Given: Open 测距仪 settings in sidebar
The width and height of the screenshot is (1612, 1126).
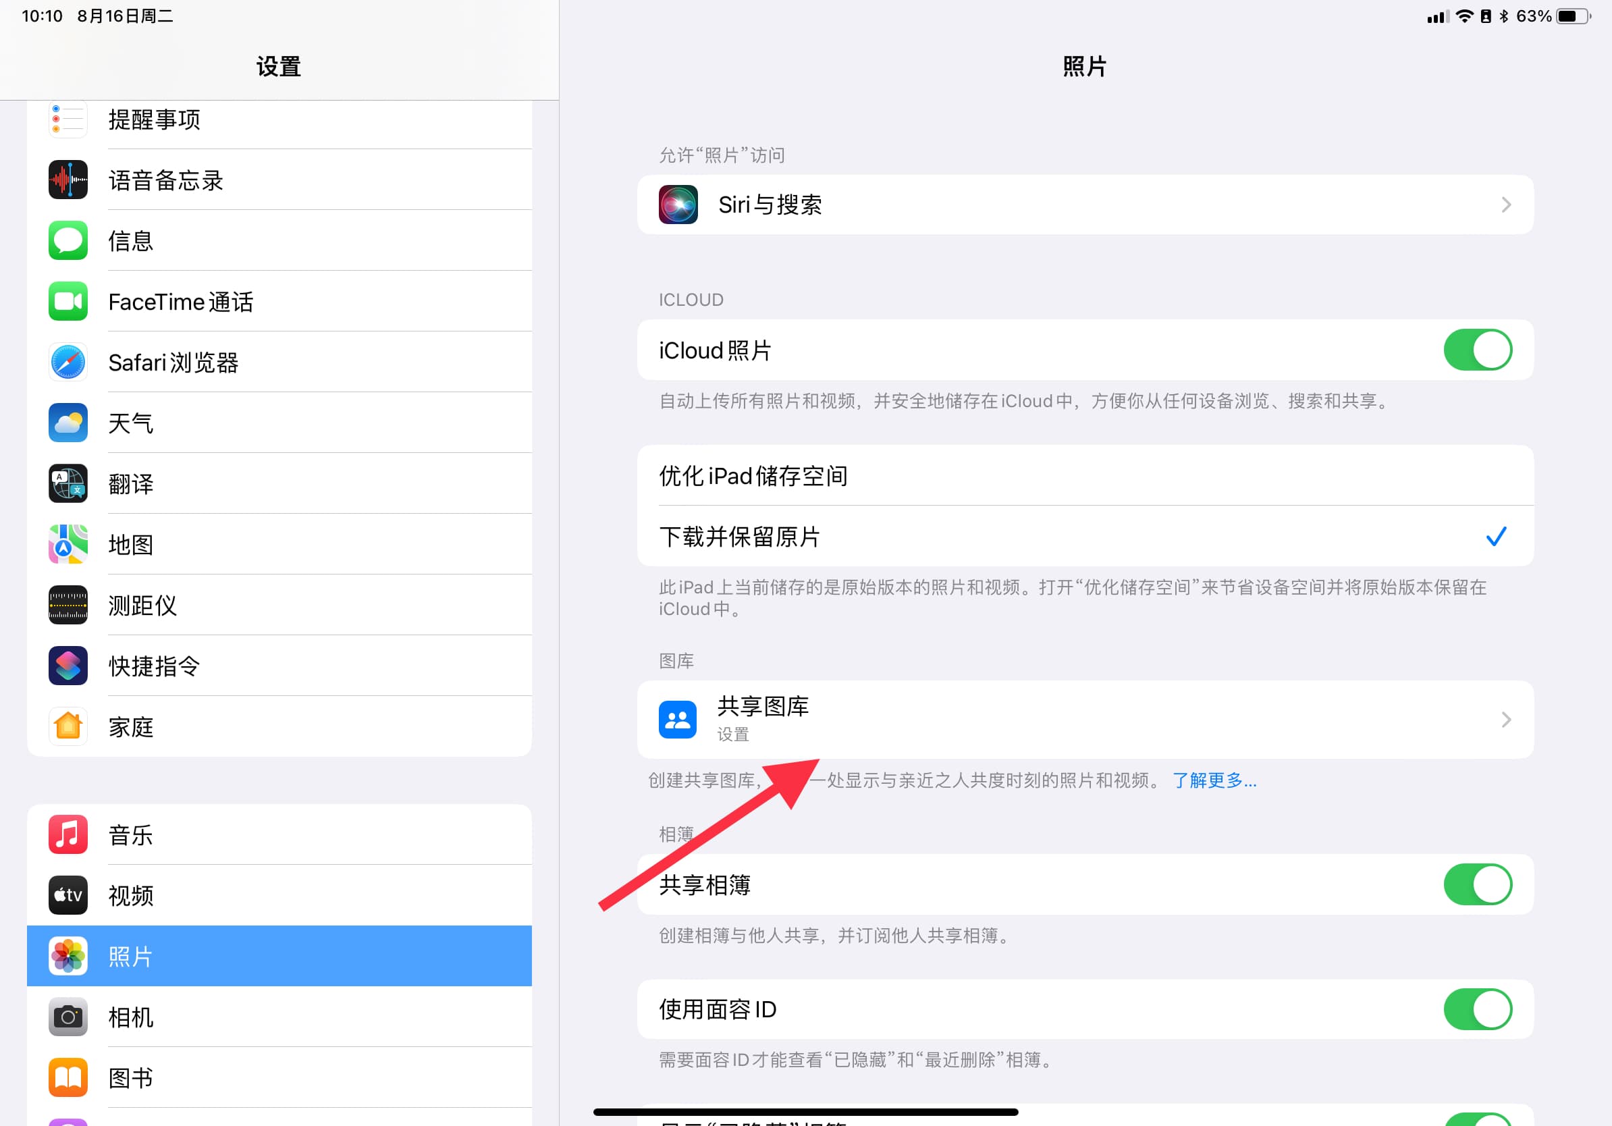Looking at the screenshot, I should [x=279, y=605].
